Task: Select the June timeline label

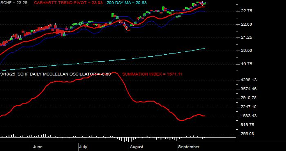Action: 38,147
